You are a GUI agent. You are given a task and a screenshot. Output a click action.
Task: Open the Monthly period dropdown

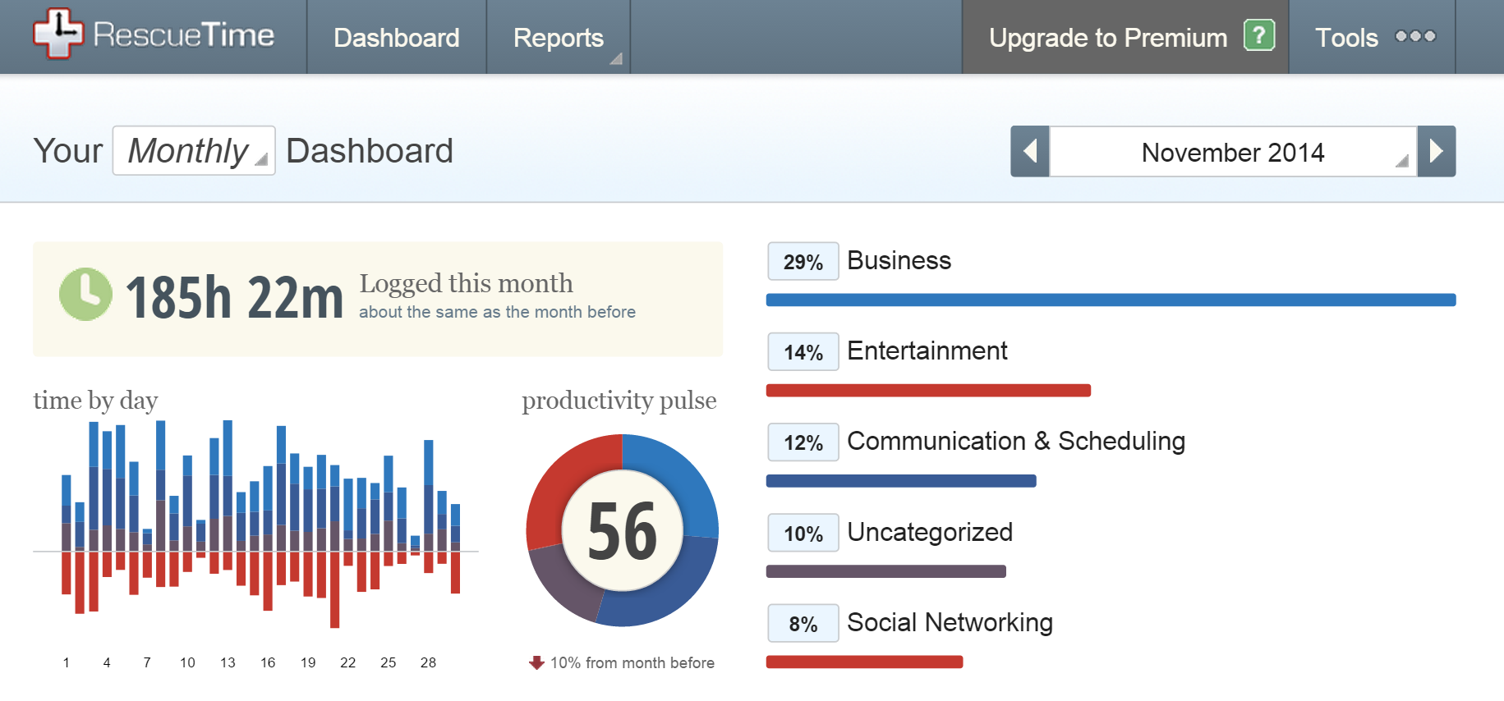[x=194, y=151]
